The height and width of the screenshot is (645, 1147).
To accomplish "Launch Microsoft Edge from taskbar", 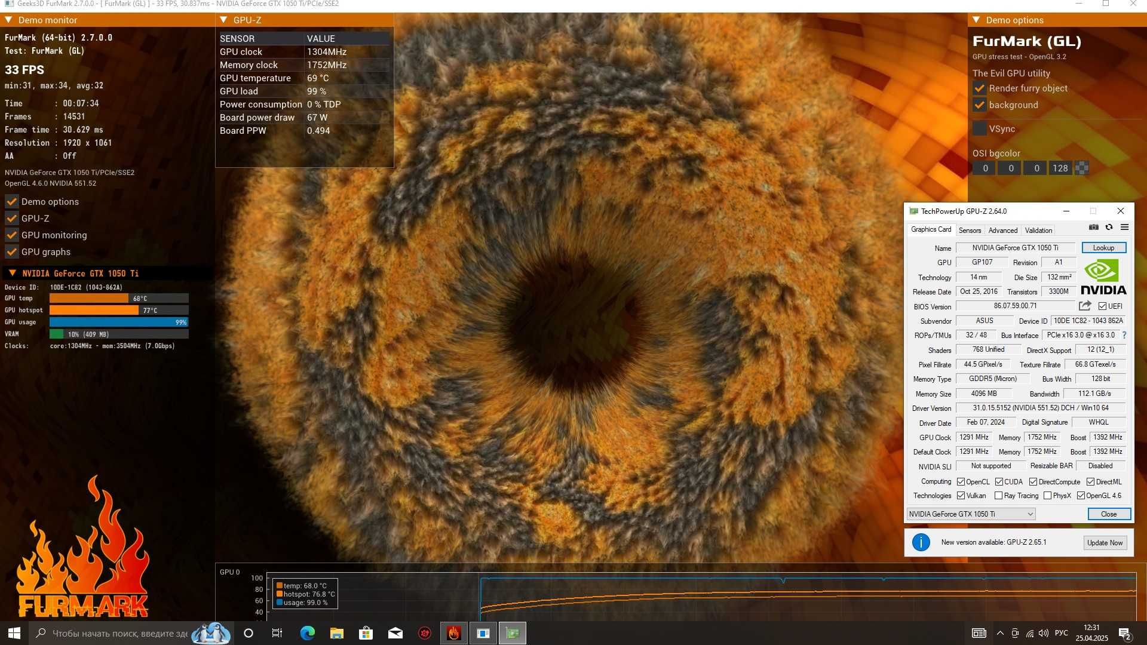I will click(x=307, y=633).
